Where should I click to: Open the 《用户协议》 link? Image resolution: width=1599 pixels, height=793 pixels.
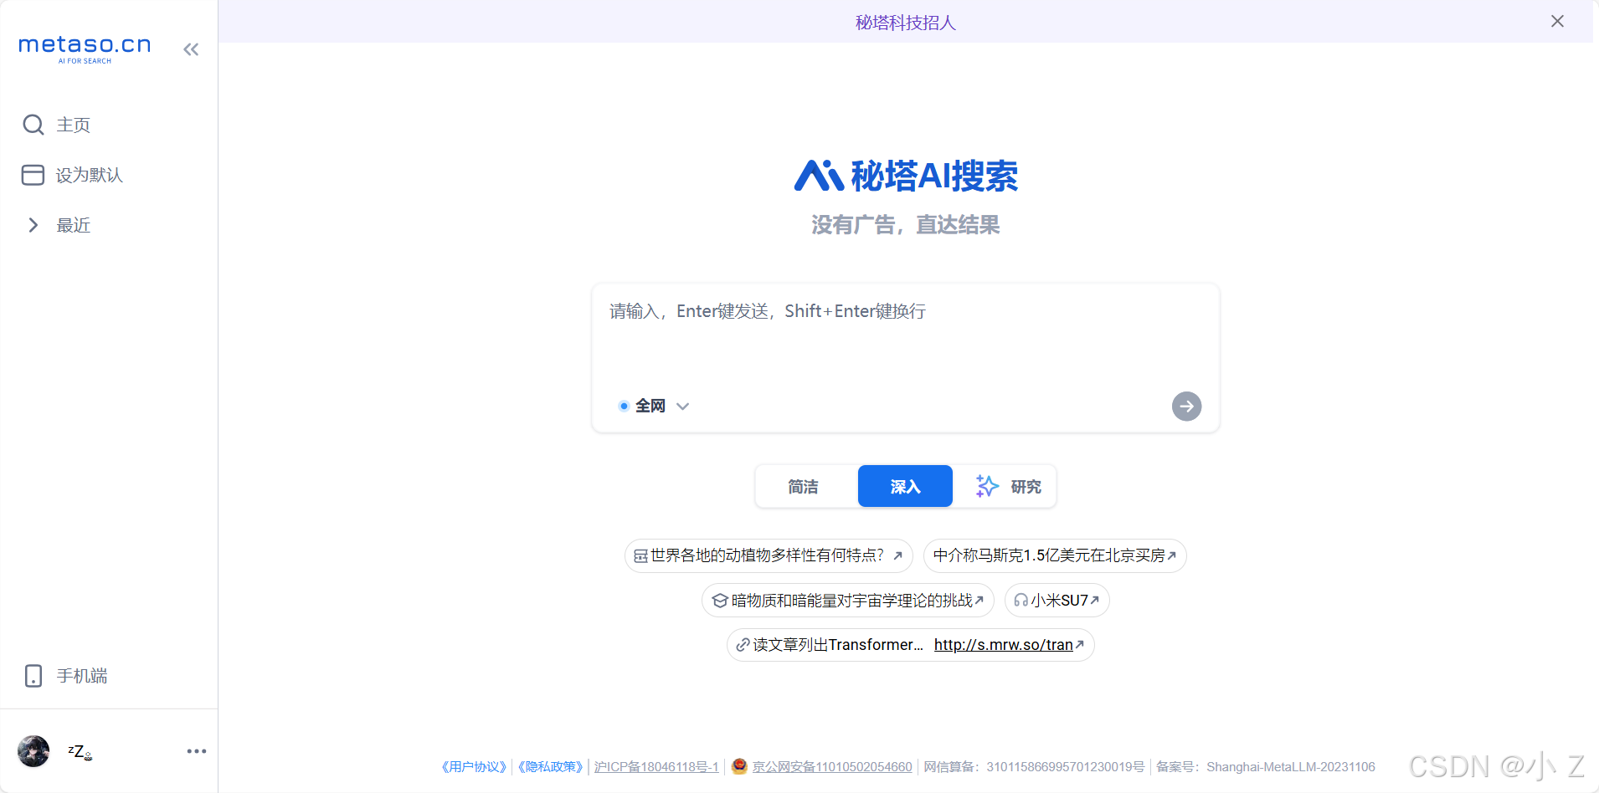pos(474,767)
